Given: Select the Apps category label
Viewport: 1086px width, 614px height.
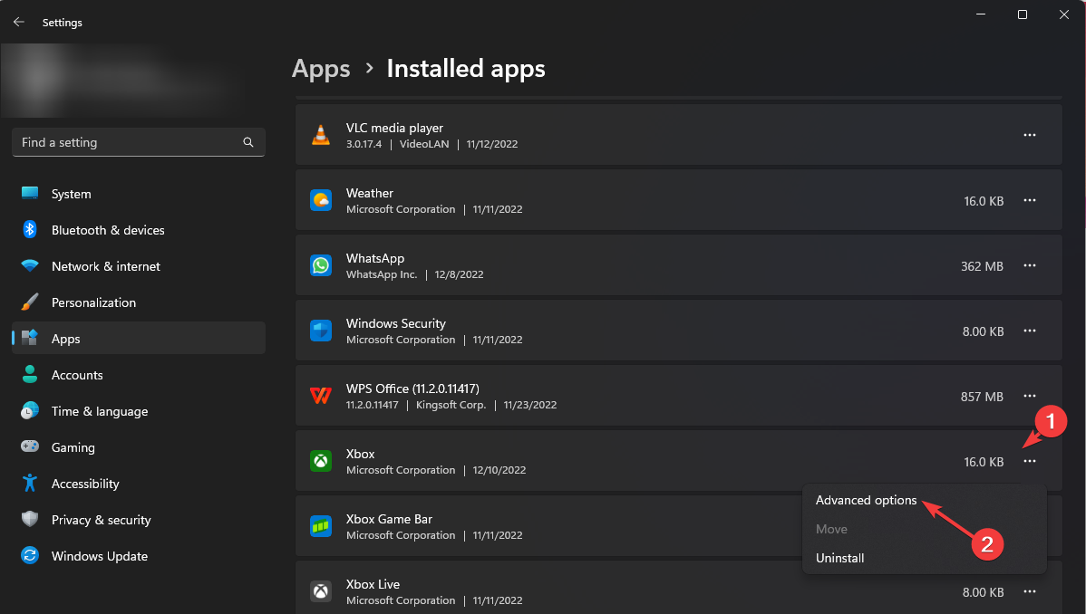Looking at the screenshot, I should point(66,339).
